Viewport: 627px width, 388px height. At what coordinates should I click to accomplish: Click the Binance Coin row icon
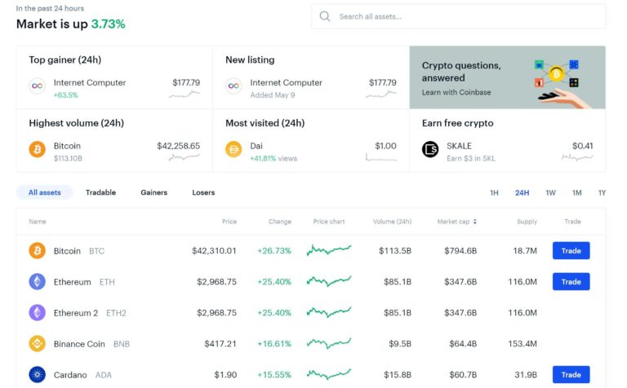(x=38, y=344)
